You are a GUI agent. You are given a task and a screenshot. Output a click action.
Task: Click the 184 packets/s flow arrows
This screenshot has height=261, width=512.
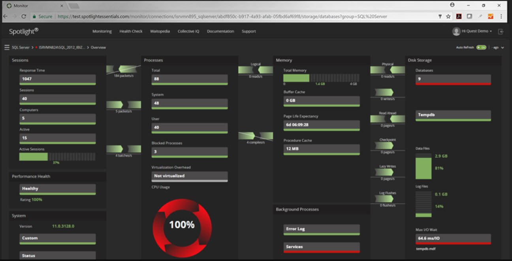(124, 69)
